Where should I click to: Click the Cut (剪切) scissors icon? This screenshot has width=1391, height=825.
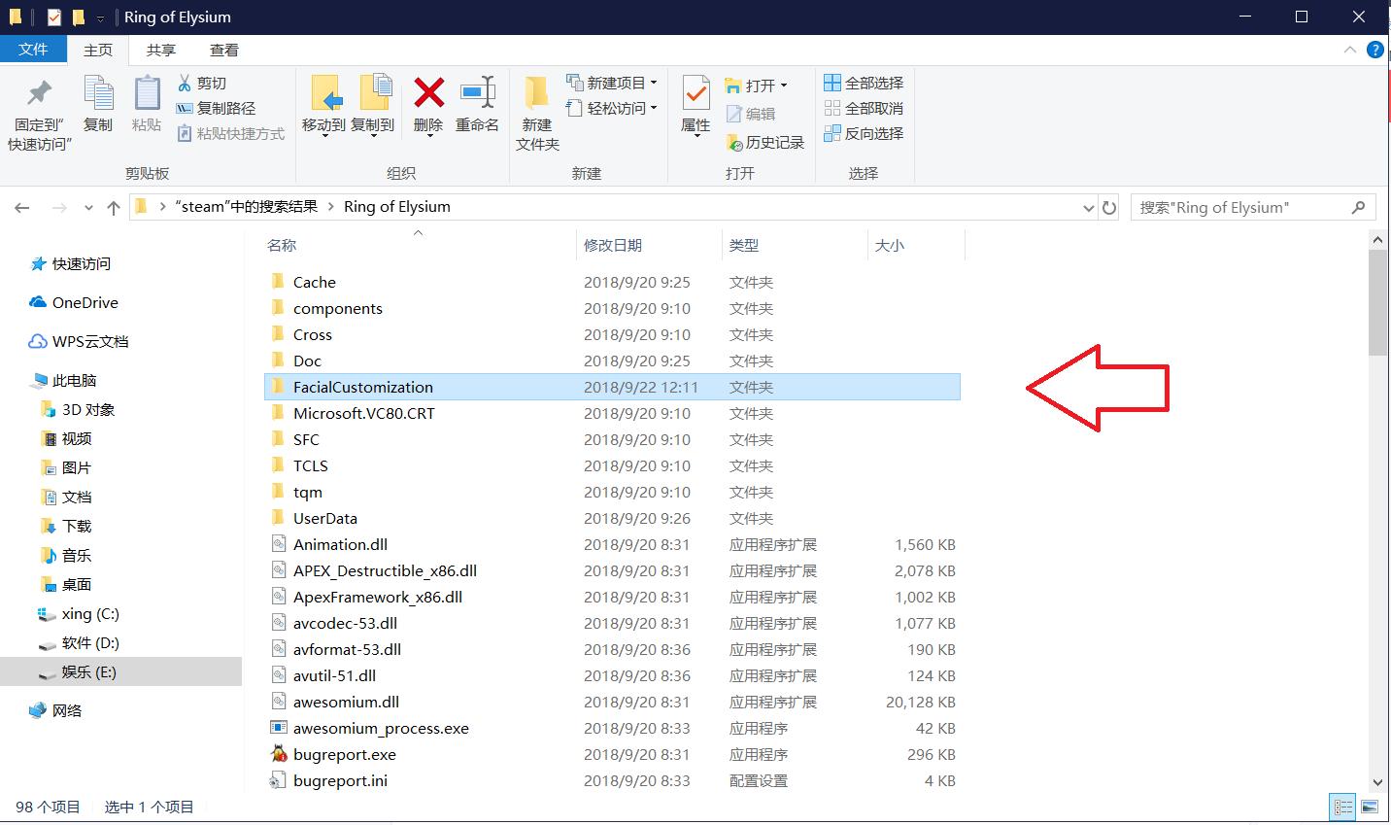click(x=186, y=84)
